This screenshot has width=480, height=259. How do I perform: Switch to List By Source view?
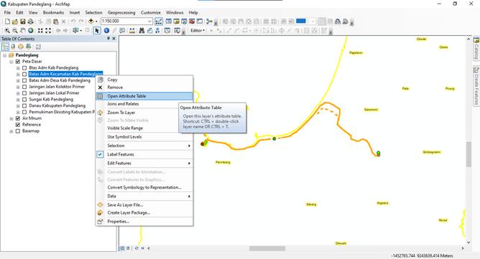pyautogui.click(x=13, y=47)
